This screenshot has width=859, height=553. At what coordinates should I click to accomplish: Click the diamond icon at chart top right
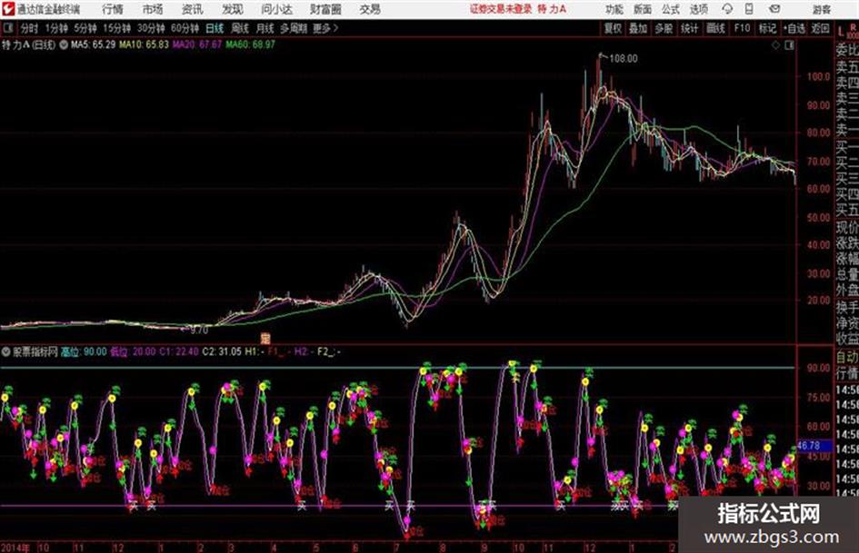[775, 45]
